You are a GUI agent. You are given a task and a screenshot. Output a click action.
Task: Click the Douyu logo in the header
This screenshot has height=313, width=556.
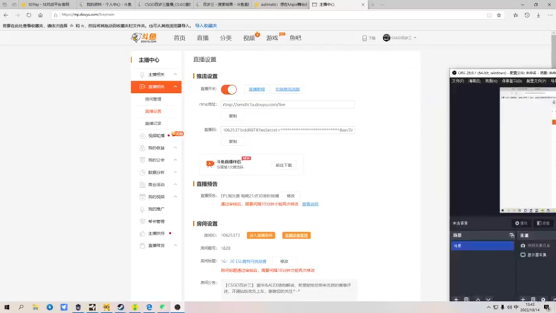(x=144, y=38)
